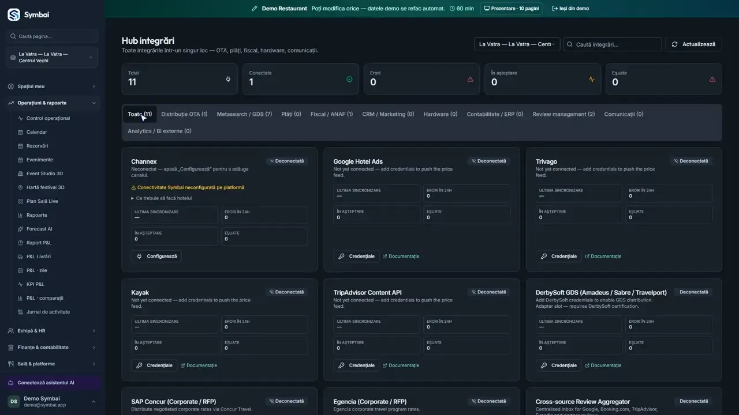Open Documentație link for Trivago
739x415 pixels.
coord(603,256)
